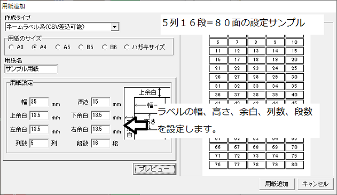Click the 上余白 top margin field
337x195 pixels.
[x=39, y=115]
